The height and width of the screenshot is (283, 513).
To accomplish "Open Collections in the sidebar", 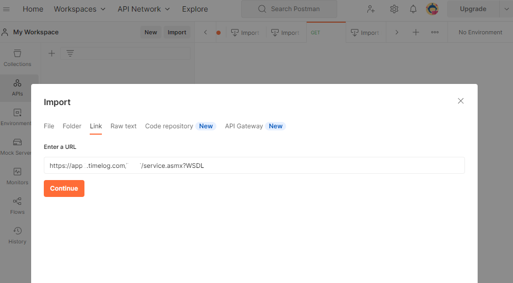I will pos(17,58).
